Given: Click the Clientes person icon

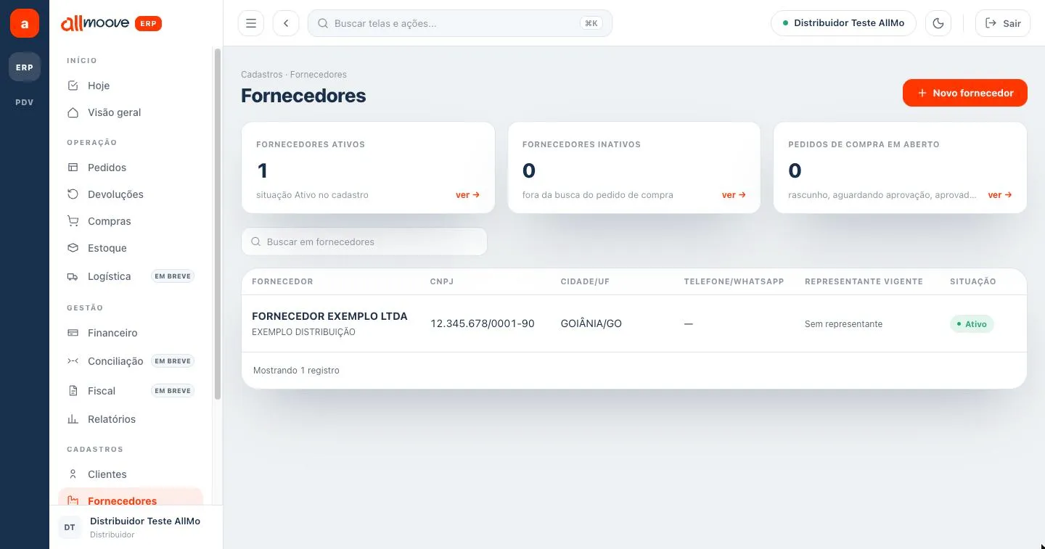Looking at the screenshot, I should click(73, 474).
